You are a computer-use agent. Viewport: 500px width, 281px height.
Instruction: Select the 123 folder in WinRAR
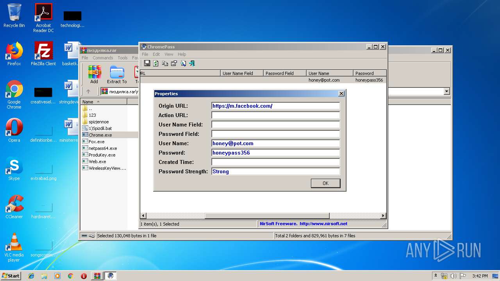(x=92, y=115)
